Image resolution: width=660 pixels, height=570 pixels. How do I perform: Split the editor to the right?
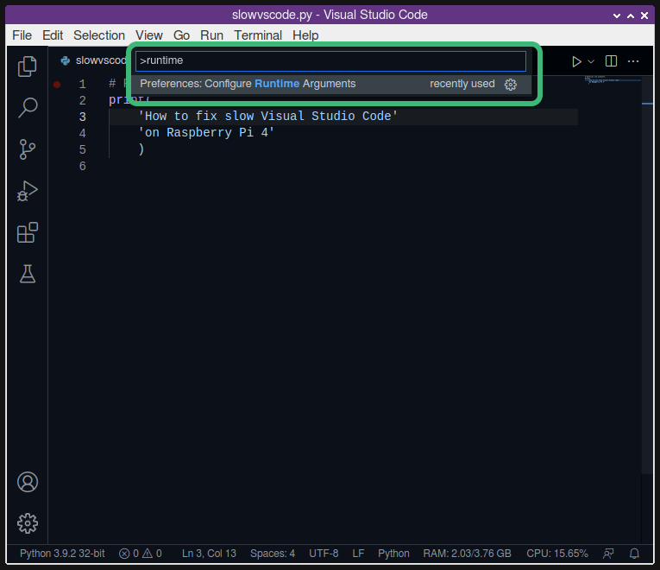(611, 61)
